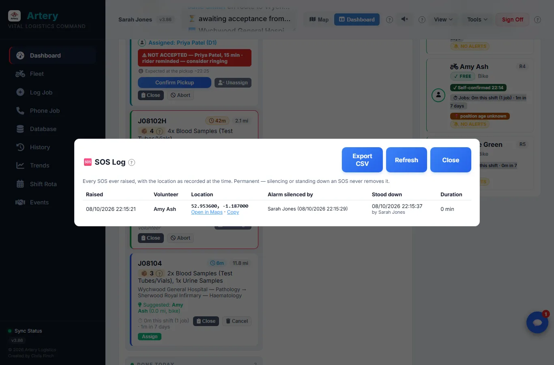Go to Events in the sidebar
Viewport: 554px width, 365px height.
(x=52, y=202)
